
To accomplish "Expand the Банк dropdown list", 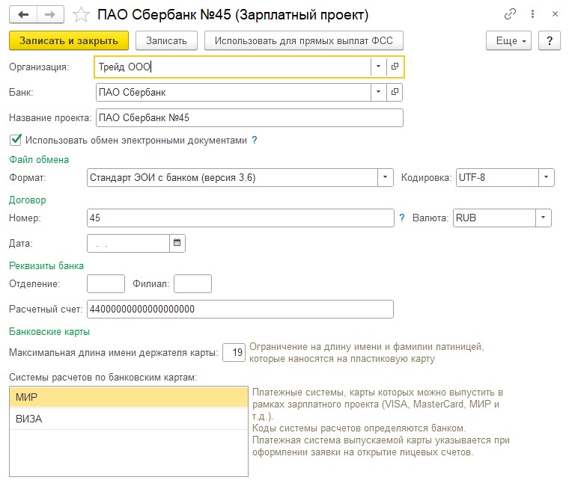I will coord(378,92).
